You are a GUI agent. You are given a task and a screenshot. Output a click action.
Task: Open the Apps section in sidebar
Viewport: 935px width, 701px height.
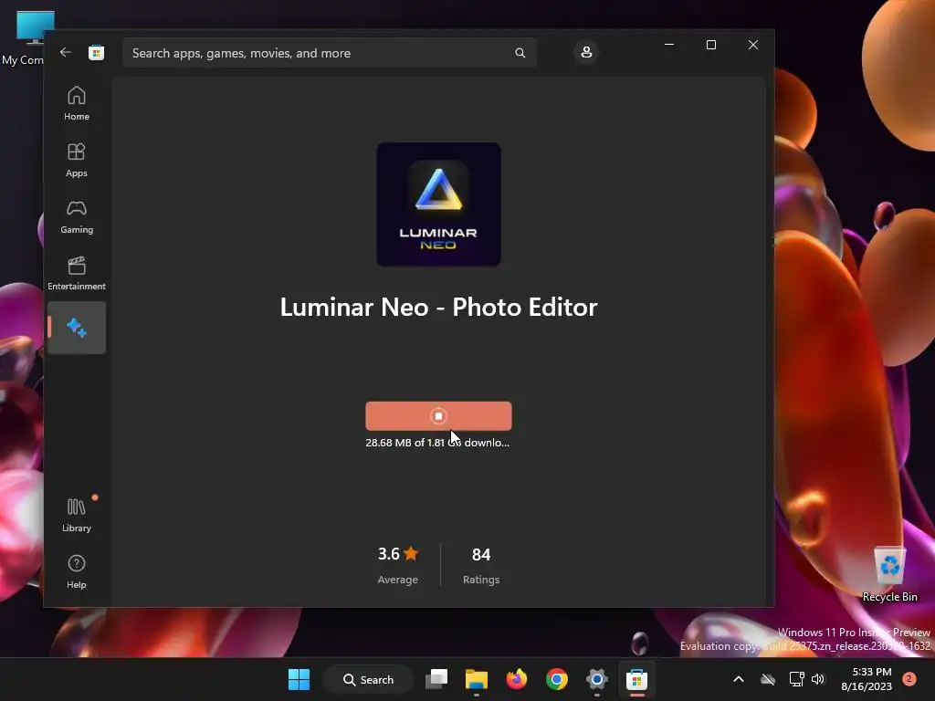pos(77,160)
